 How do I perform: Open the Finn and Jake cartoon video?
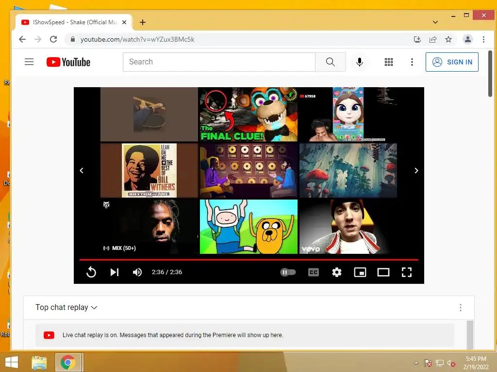tap(248, 227)
